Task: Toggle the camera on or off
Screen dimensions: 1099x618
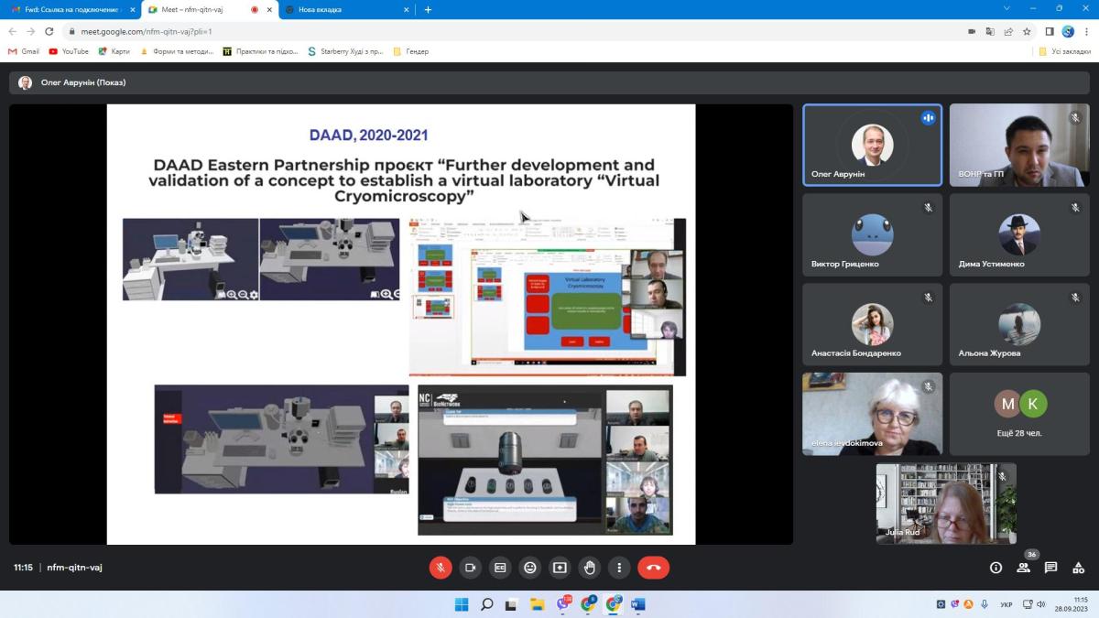Action: point(470,568)
